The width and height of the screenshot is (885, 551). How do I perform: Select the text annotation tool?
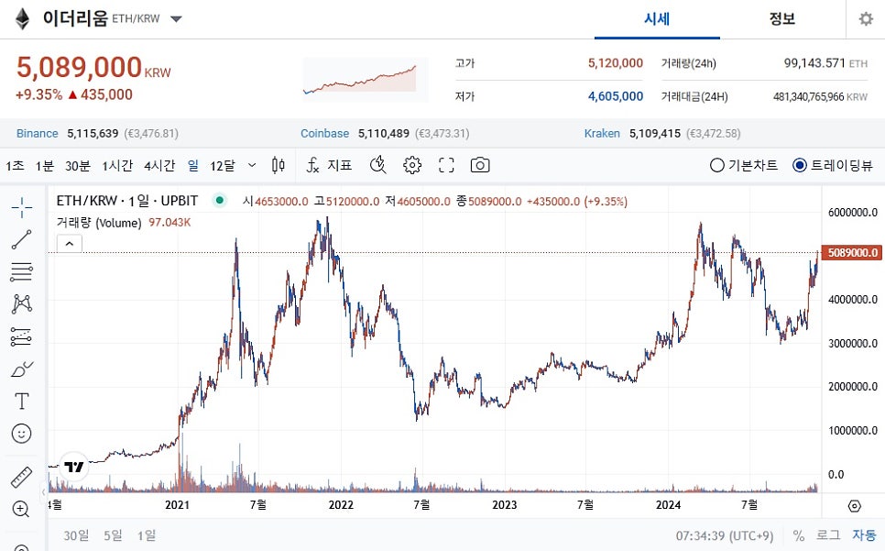tap(22, 401)
